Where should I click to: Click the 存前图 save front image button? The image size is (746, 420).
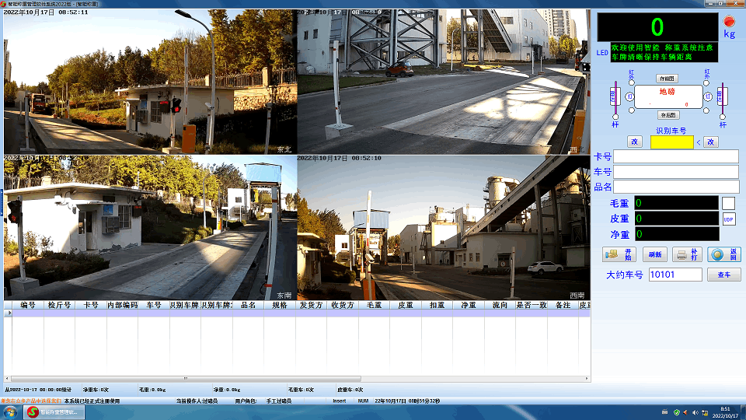coord(668,79)
